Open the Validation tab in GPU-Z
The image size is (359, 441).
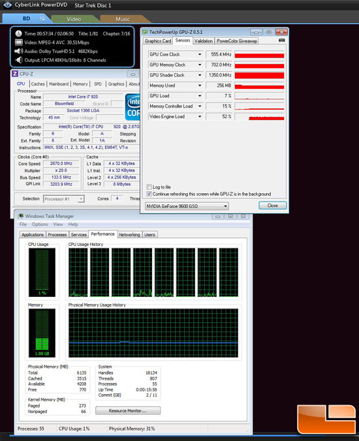click(204, 41)
